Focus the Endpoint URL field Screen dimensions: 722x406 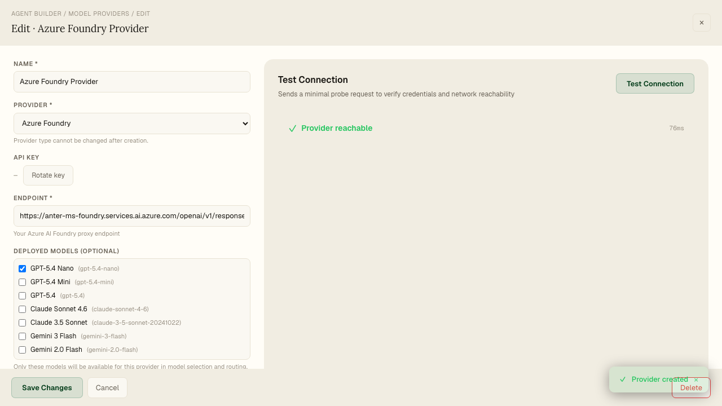[x=132, y=216]
